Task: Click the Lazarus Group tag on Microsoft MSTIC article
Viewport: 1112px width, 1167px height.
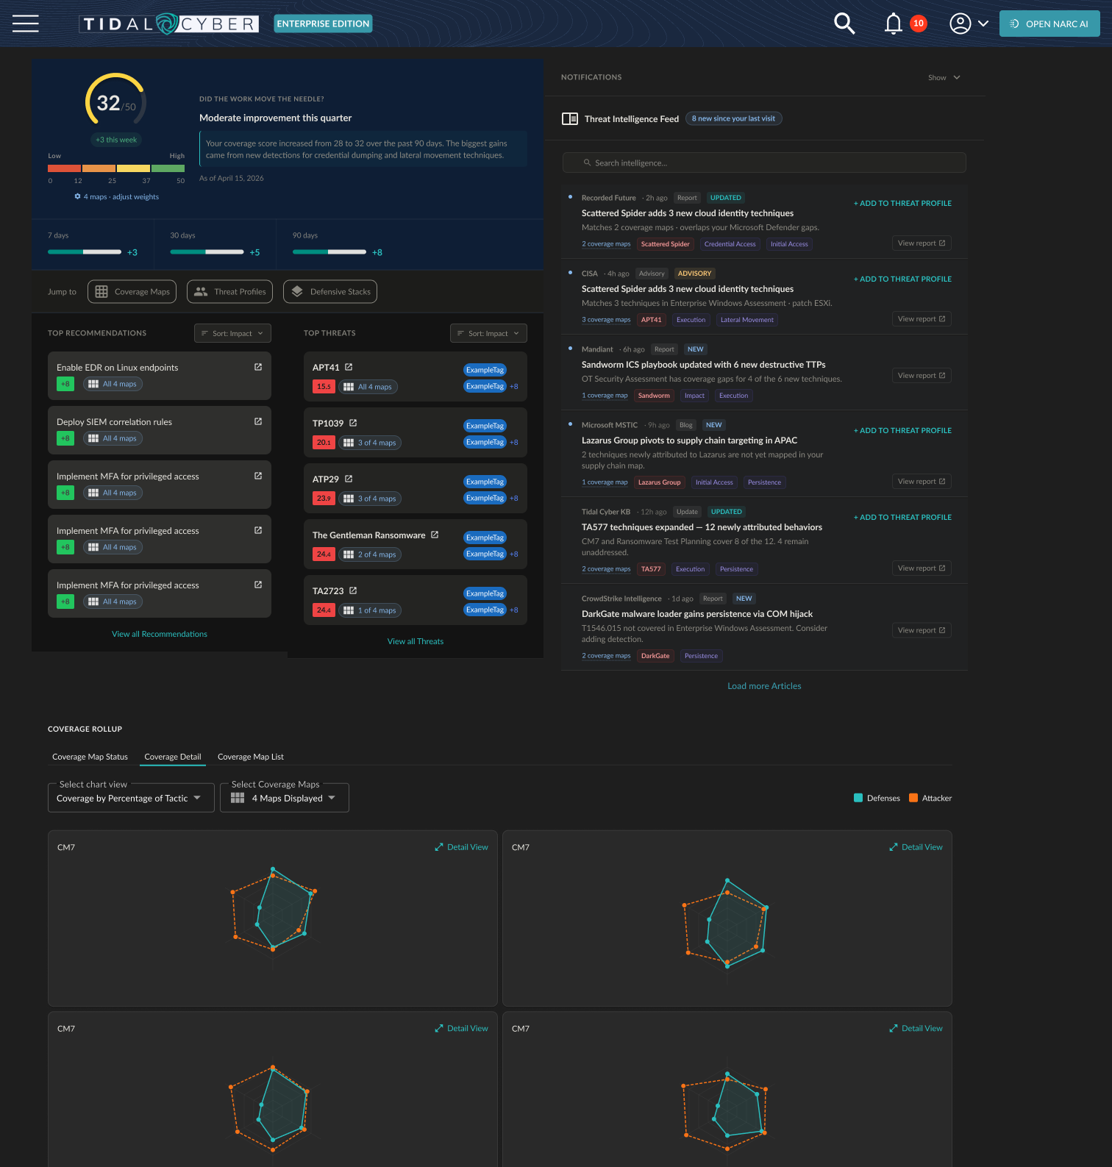Action: click(659, 482)
